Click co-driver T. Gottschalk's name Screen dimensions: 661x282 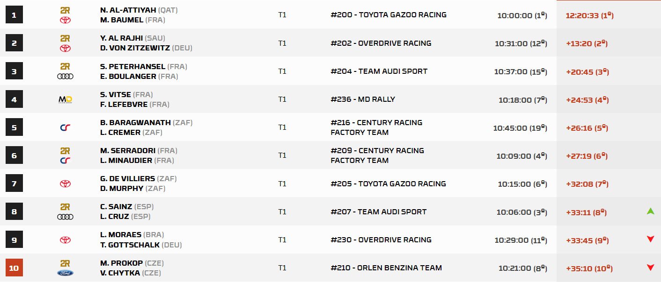point(130,245)
